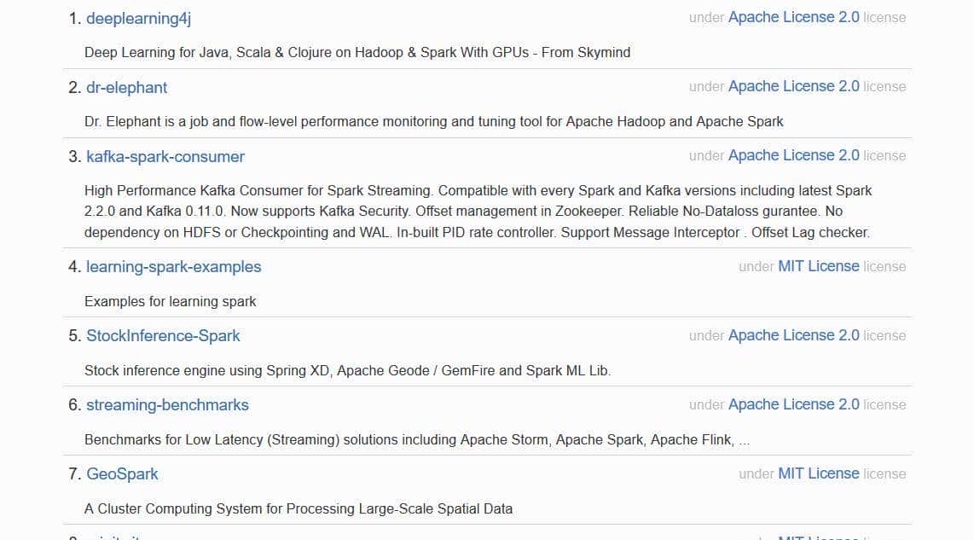Open the dr-elephant project link
The height and width of the screenshot is (540, 974).
126,87
